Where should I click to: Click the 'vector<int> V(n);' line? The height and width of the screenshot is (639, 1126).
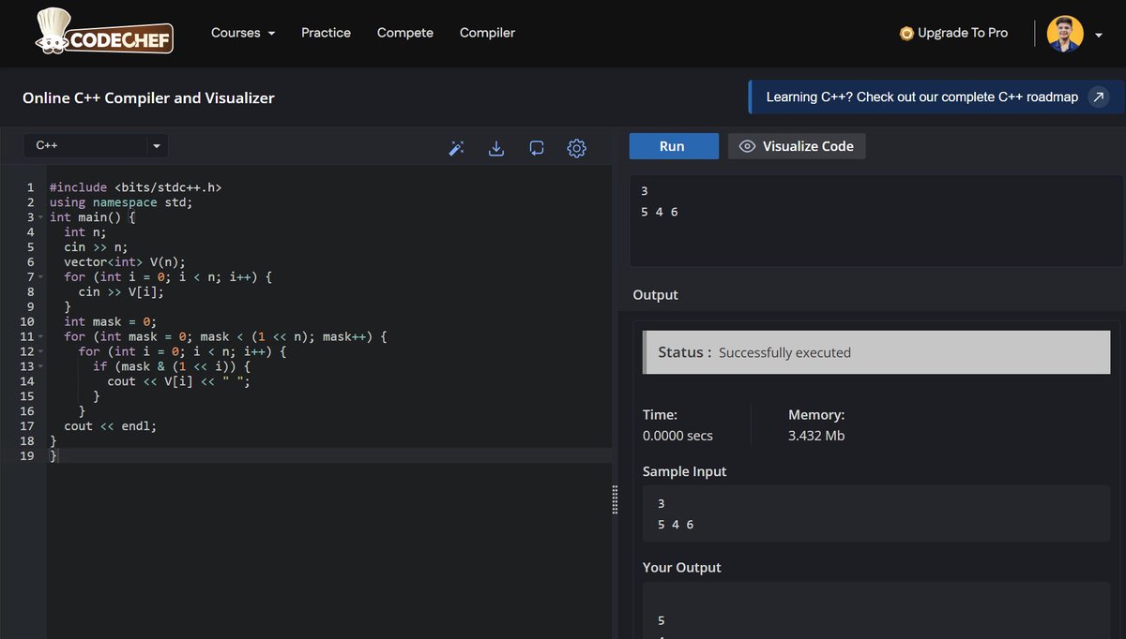tap(125, 262)
